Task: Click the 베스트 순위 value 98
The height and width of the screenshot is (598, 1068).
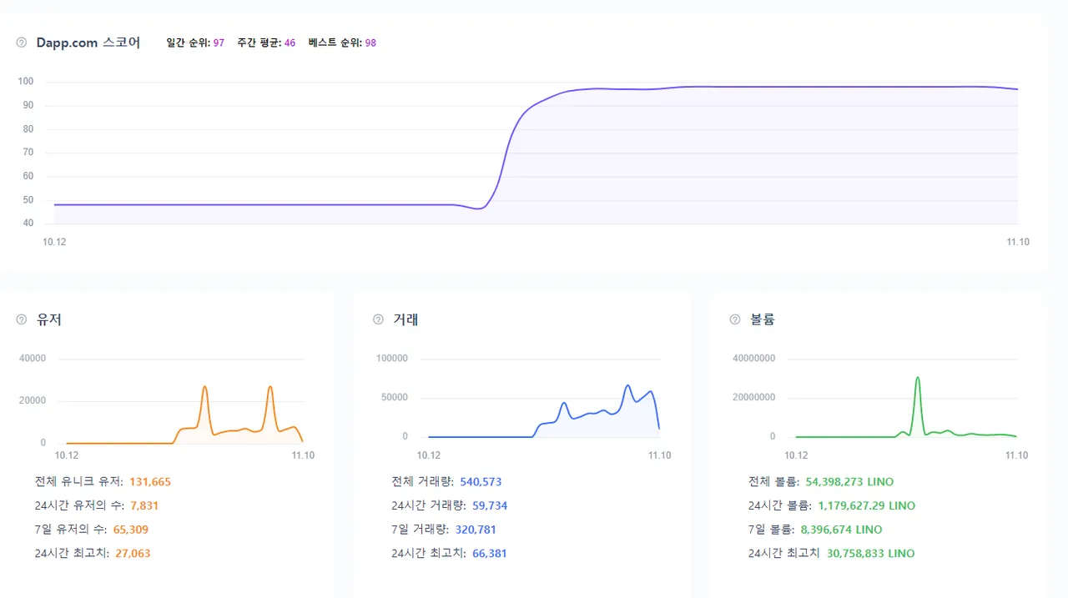Action: point(370,43)
